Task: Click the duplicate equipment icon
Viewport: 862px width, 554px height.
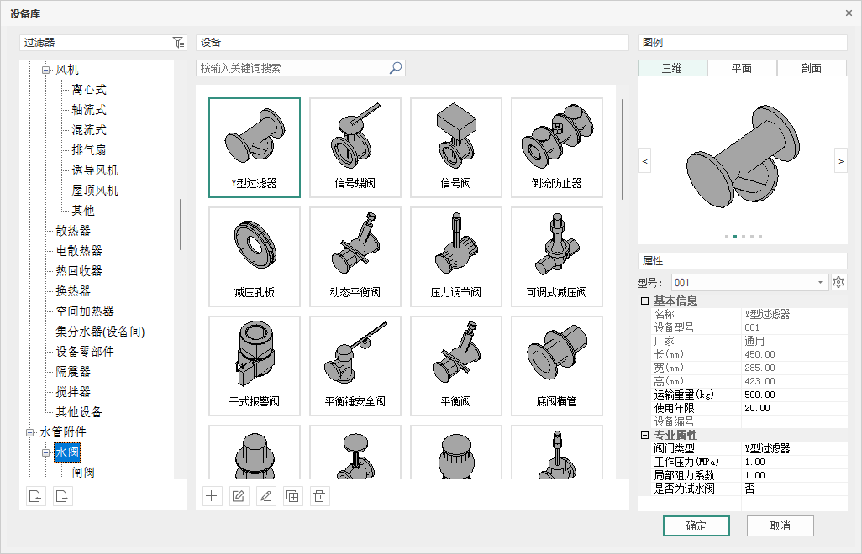Action: [x=292, y=496]
